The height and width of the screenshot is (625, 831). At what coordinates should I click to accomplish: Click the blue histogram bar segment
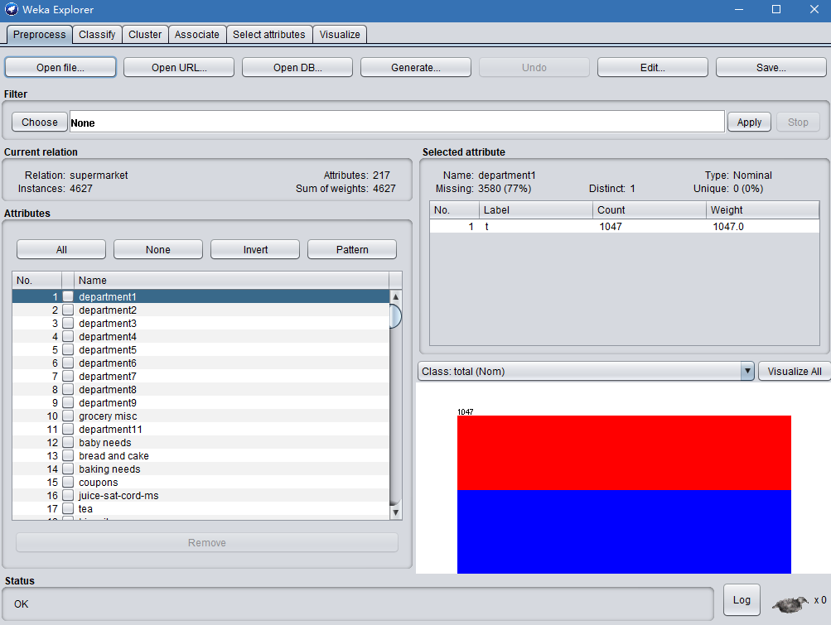point(624,531)
